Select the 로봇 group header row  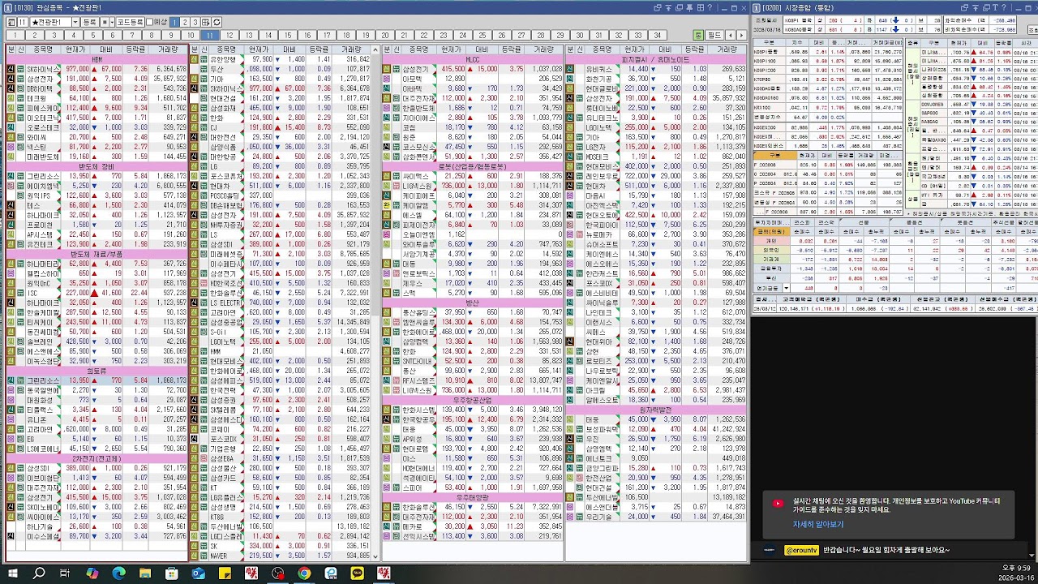point(472,165)
